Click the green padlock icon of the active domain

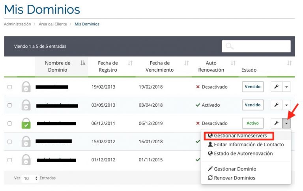[26, 123]
